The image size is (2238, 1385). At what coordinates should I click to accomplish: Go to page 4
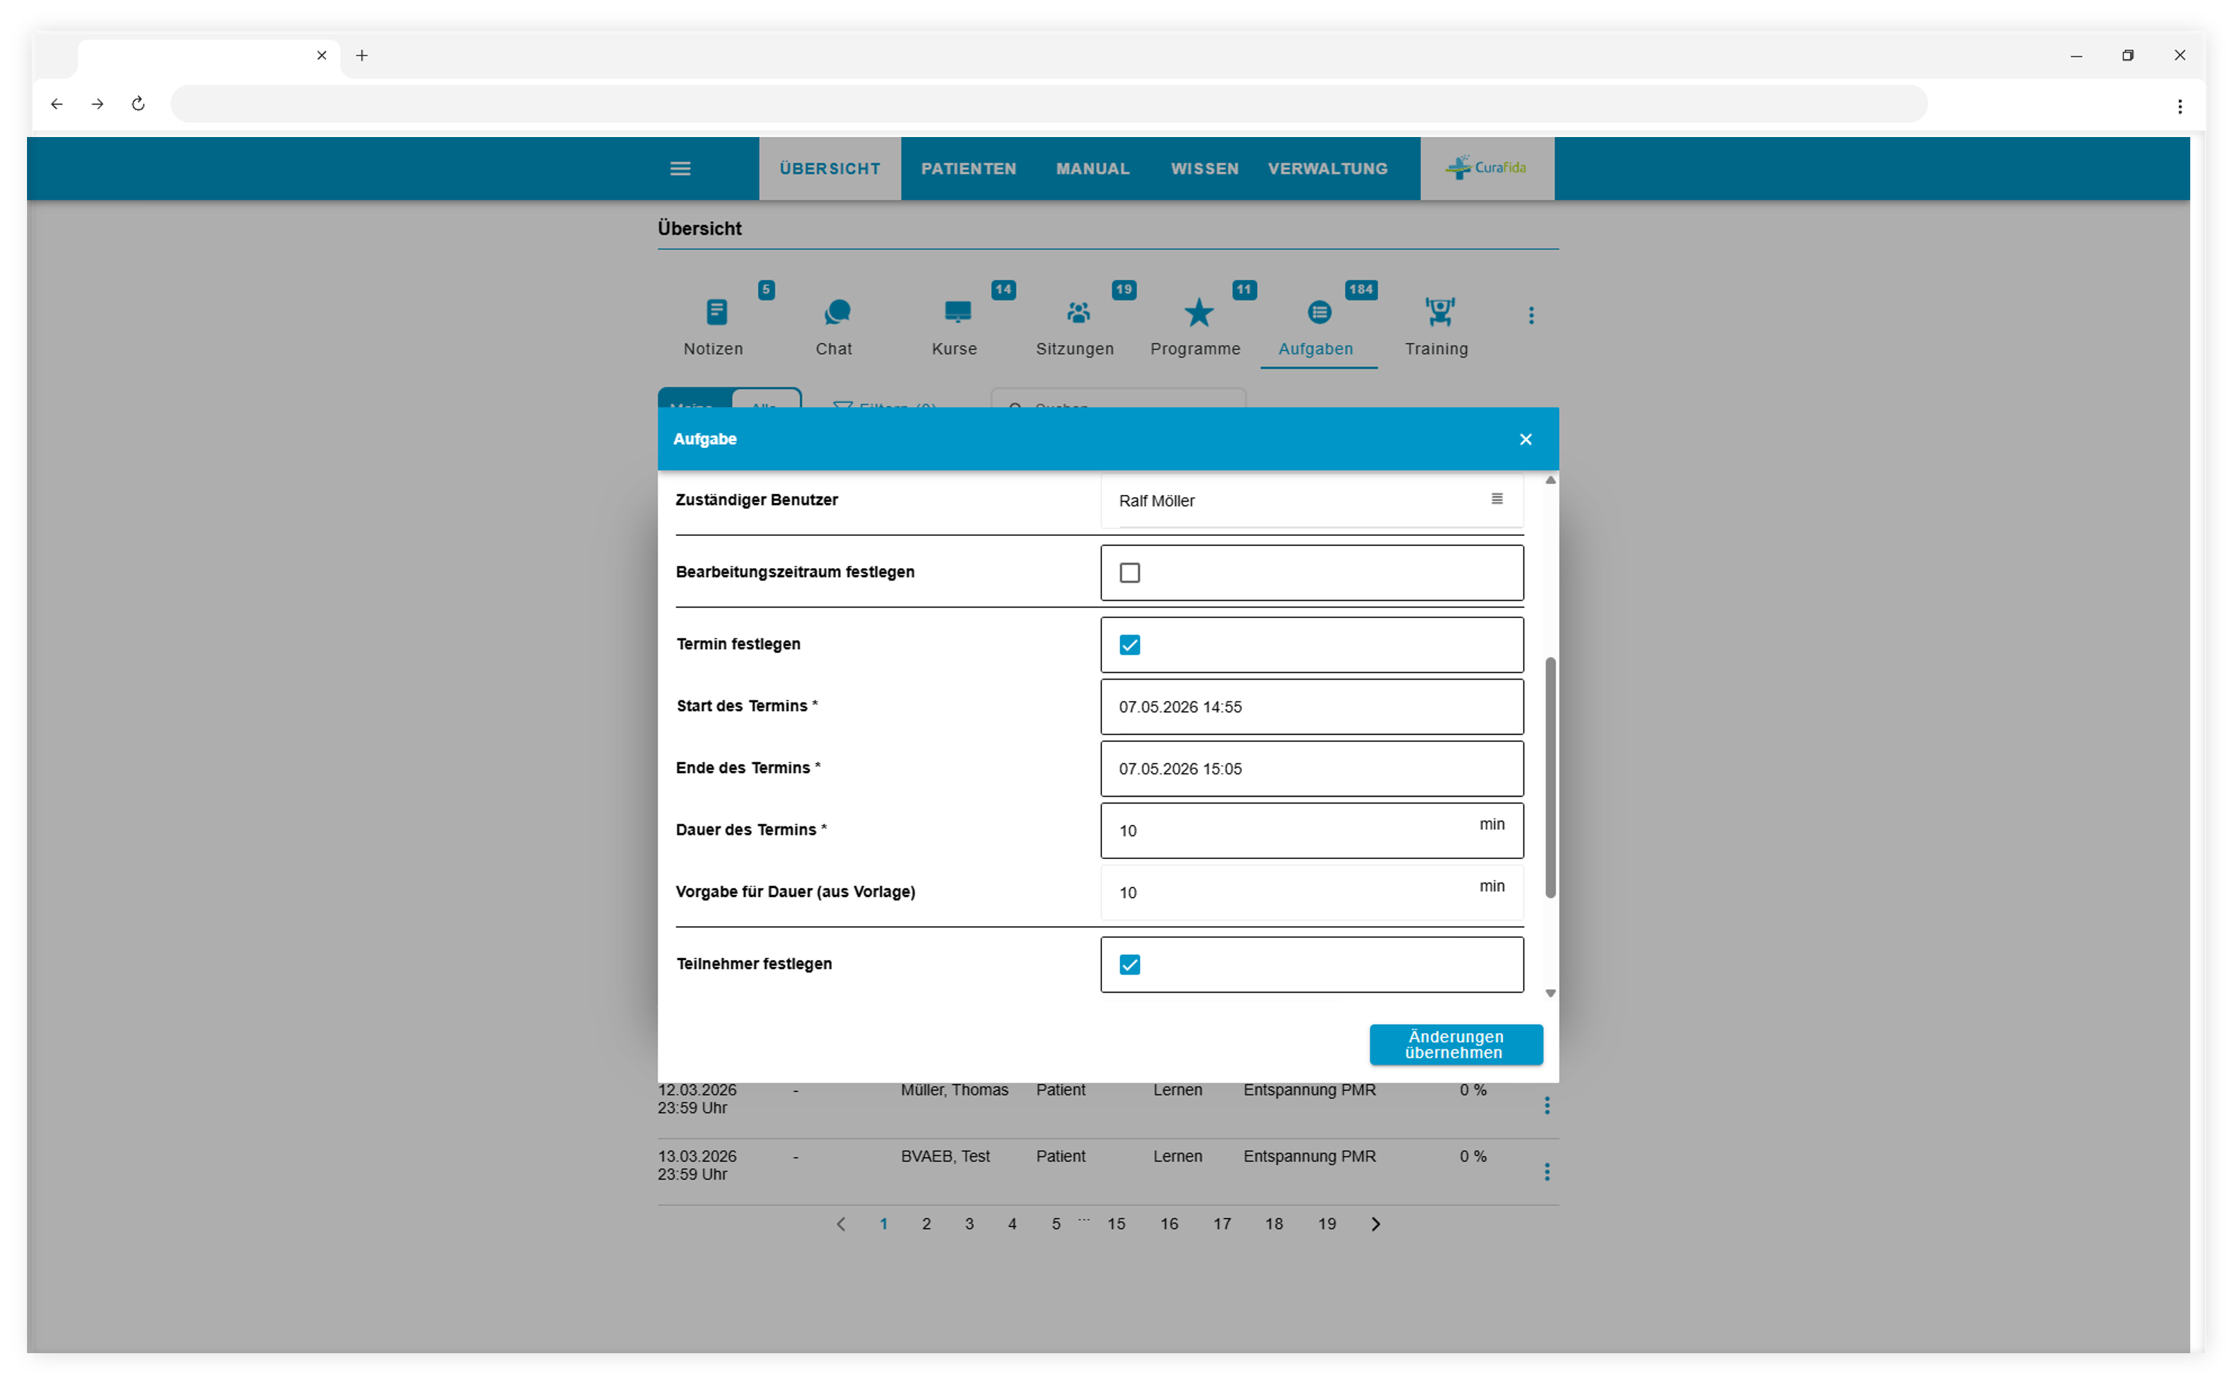pyautogui.click(x=1011, y=1224)
